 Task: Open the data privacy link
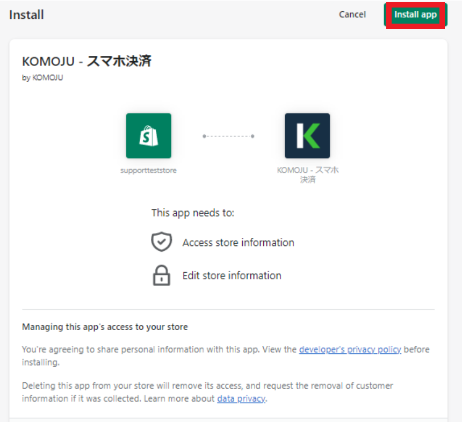click(x=241, y=398)
